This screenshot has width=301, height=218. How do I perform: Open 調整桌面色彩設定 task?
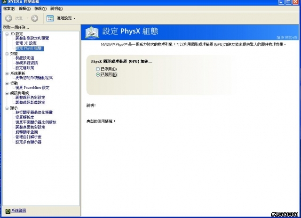tap(30, 127)
